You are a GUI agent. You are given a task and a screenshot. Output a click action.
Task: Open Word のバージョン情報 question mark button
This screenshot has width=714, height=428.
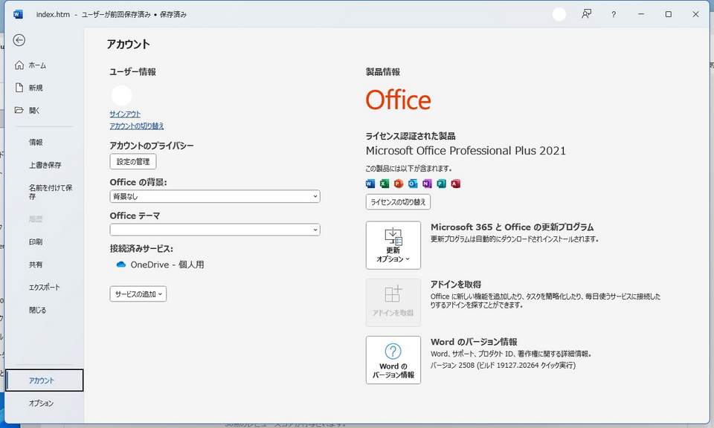click(x=393, y=360)
